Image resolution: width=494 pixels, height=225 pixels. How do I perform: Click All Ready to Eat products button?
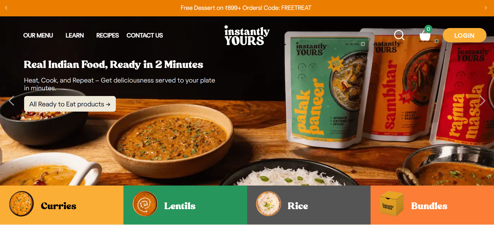70,104
